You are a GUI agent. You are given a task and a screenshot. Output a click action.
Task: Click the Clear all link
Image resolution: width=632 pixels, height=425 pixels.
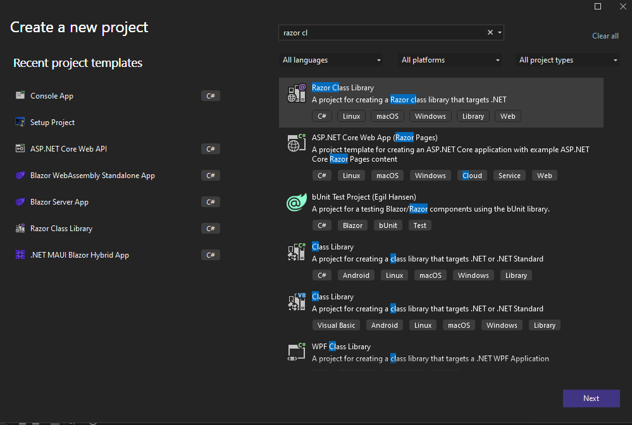point(605,36)
